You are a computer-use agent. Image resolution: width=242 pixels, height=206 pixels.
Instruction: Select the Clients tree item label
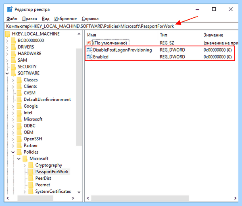point(30,86)
